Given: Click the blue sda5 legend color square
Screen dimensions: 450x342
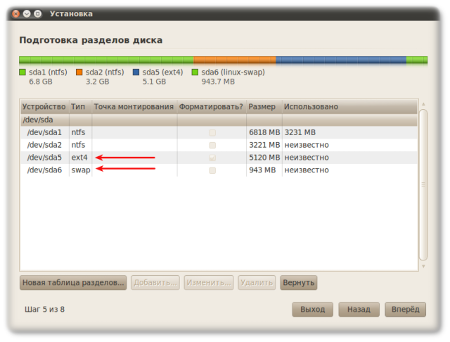Looking at the screenshot, I should [x=136, y=72].
